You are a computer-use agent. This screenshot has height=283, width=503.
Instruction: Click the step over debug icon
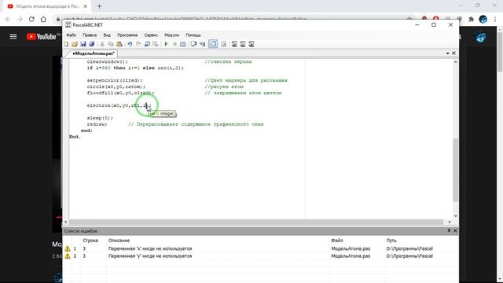click(193, 44)
